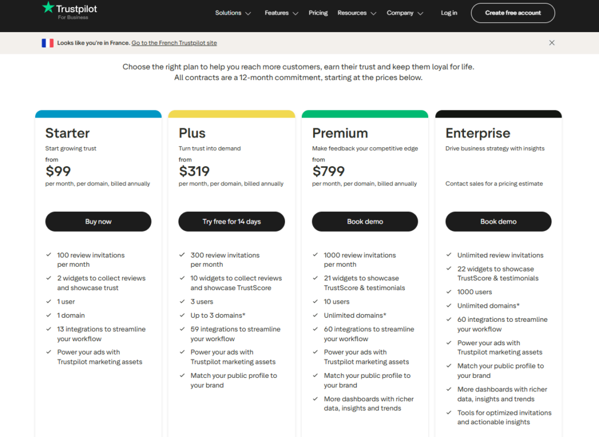
Task: Click Premium More dashboards checkmark
Action: pyautogui.click(x=315, y=399)
